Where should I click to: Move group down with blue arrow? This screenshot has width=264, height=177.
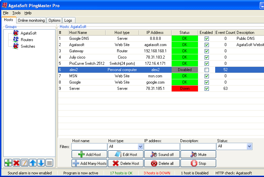click(x=41, y=163)
